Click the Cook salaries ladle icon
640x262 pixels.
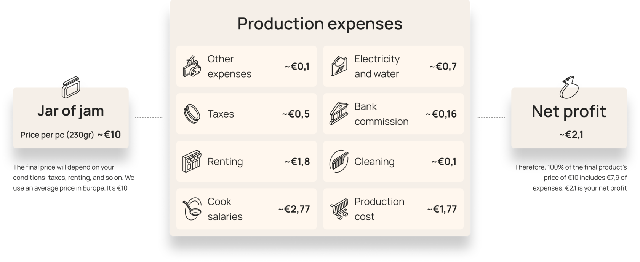click(x=192, y=209)
